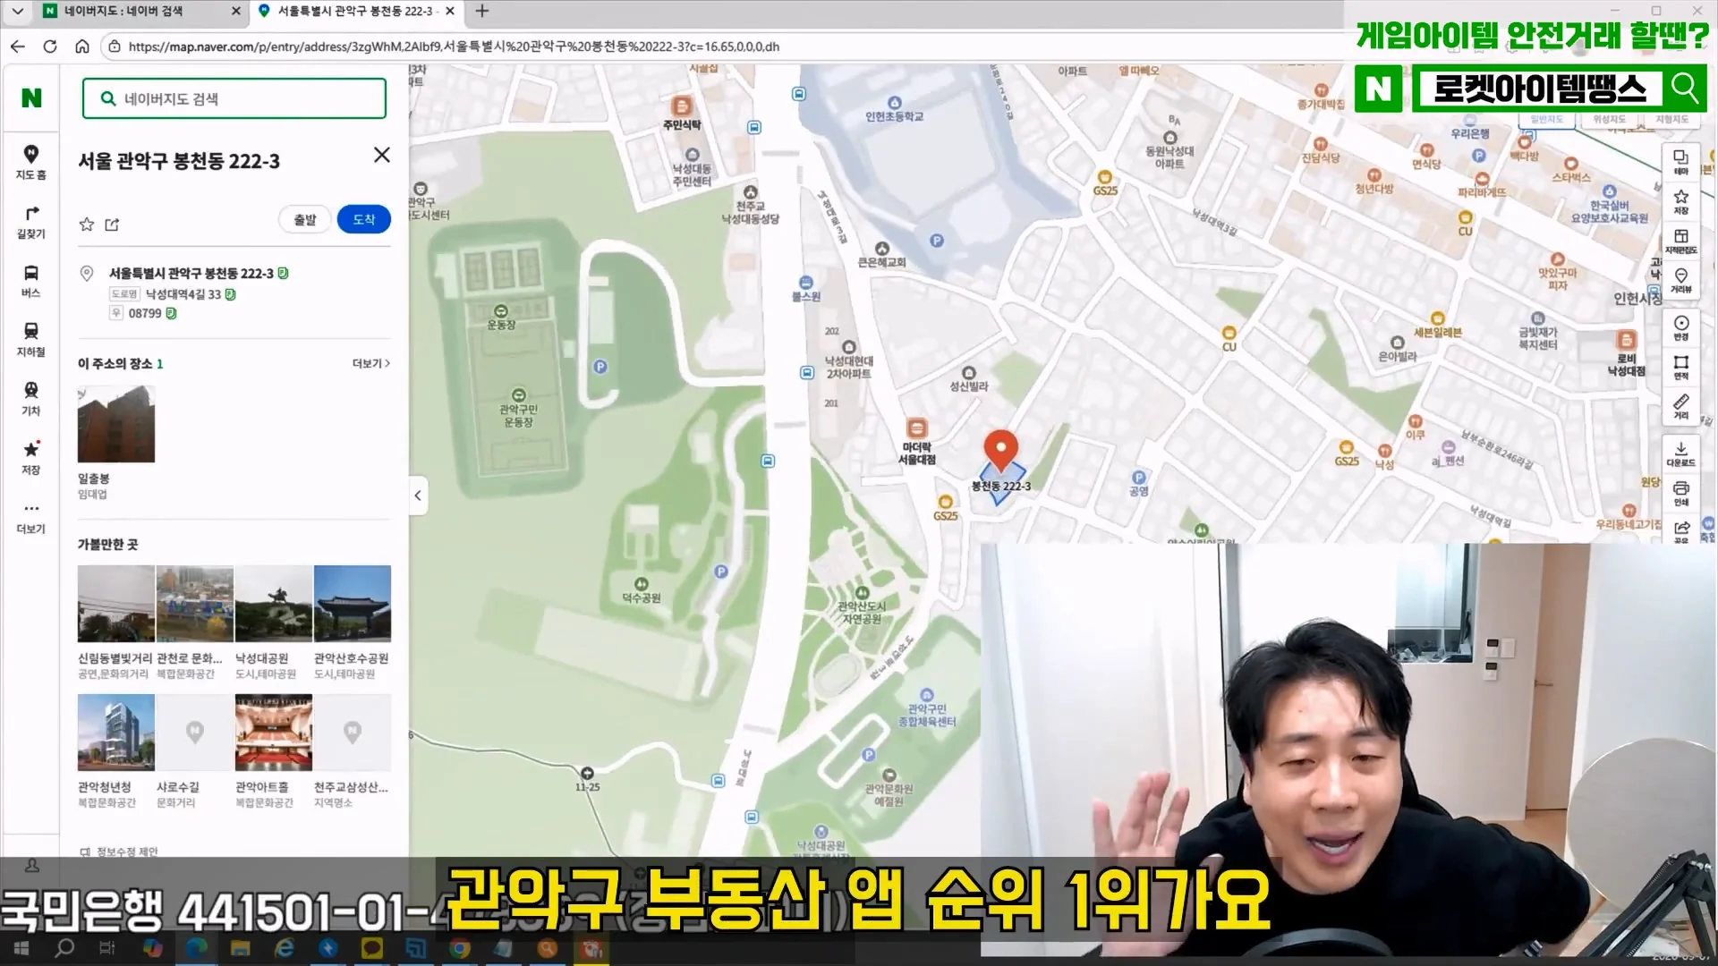Open the 테마 theme map tool
This screenshot has height=966, width=1718.
[1681, 162]
